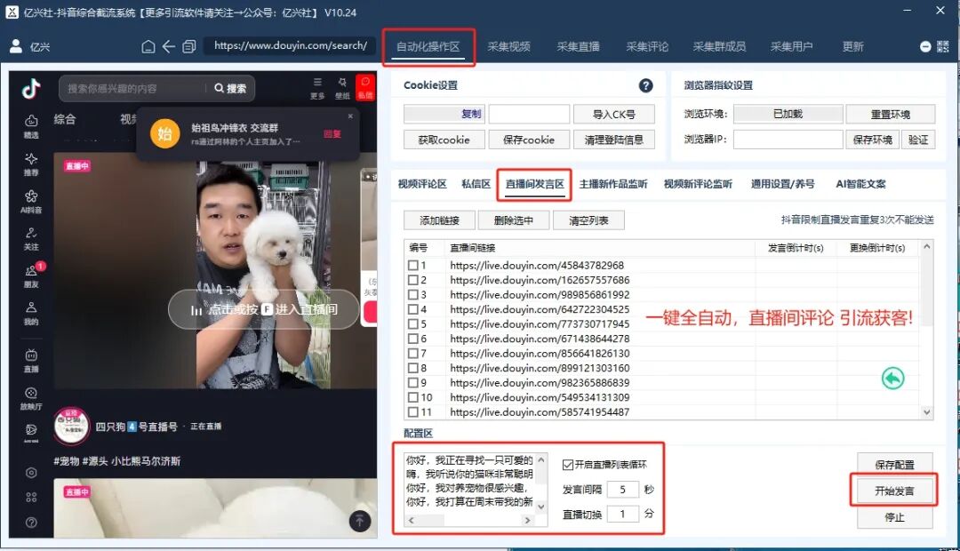Close the 交流群 notification popup

click(350, 116)
